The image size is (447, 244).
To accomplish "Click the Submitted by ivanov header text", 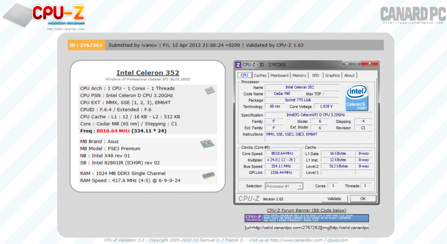I will pyautogui.click(x=133, y=45).
